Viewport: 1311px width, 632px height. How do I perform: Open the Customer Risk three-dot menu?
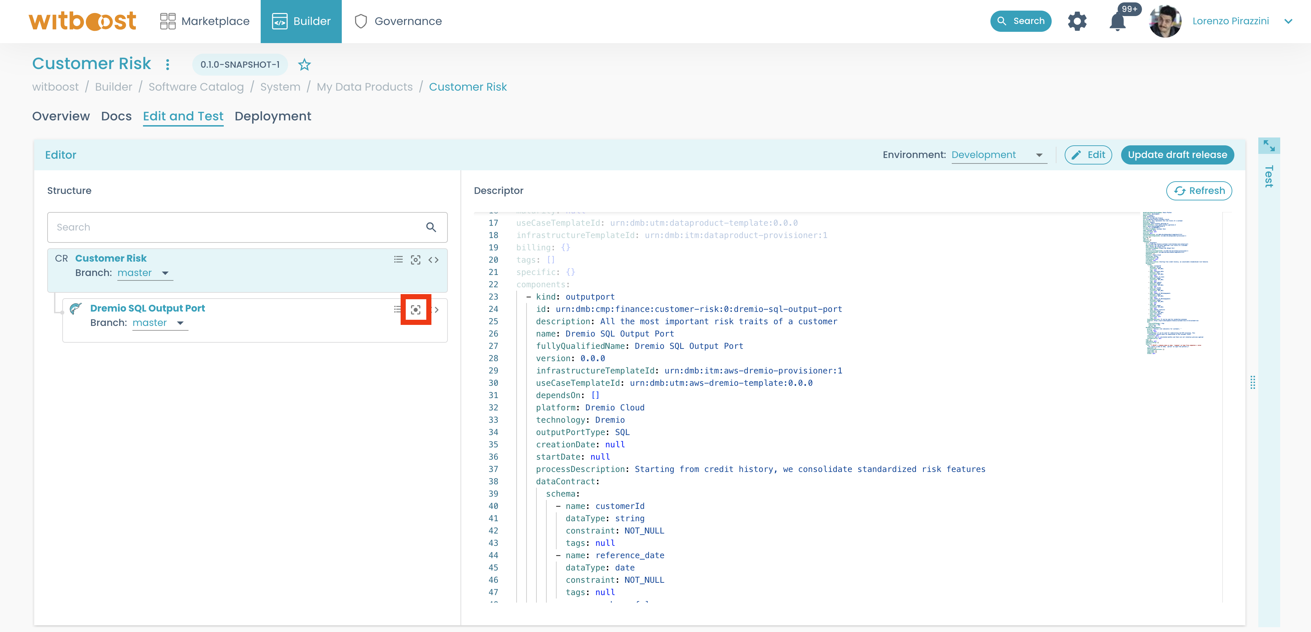(167, 65)
